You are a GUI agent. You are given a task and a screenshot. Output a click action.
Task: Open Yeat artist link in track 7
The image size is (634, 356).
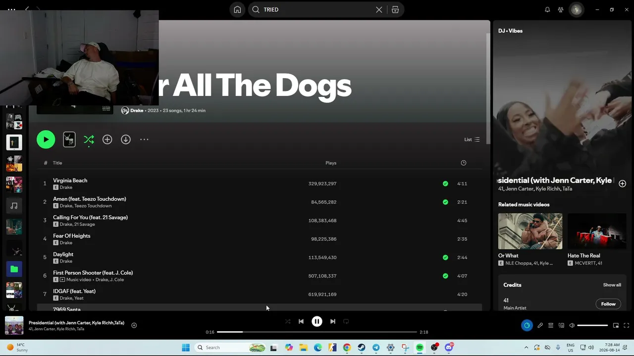tap(79, 298)
